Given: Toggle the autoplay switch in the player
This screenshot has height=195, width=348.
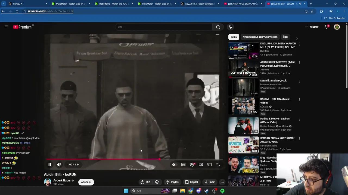Looking at the screenshot, I should pos(173,165).
